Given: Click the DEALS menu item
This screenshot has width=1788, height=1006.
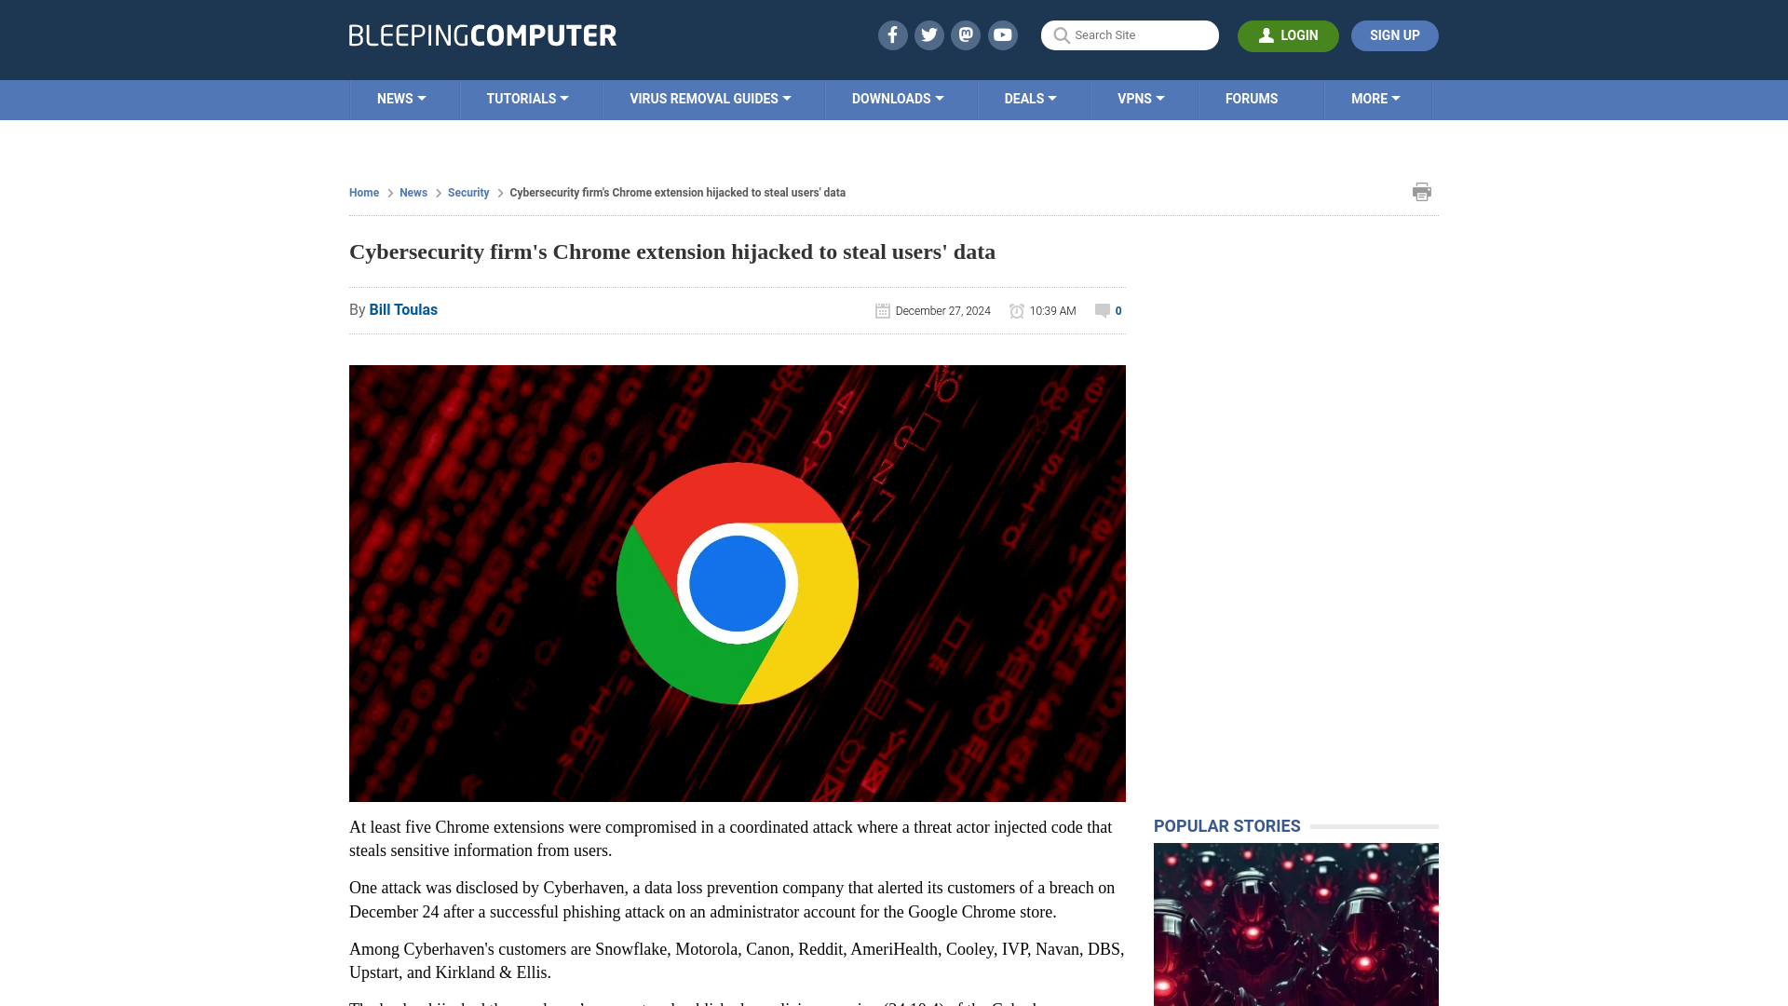Looking at the screenshot, I should (1030, 98).
